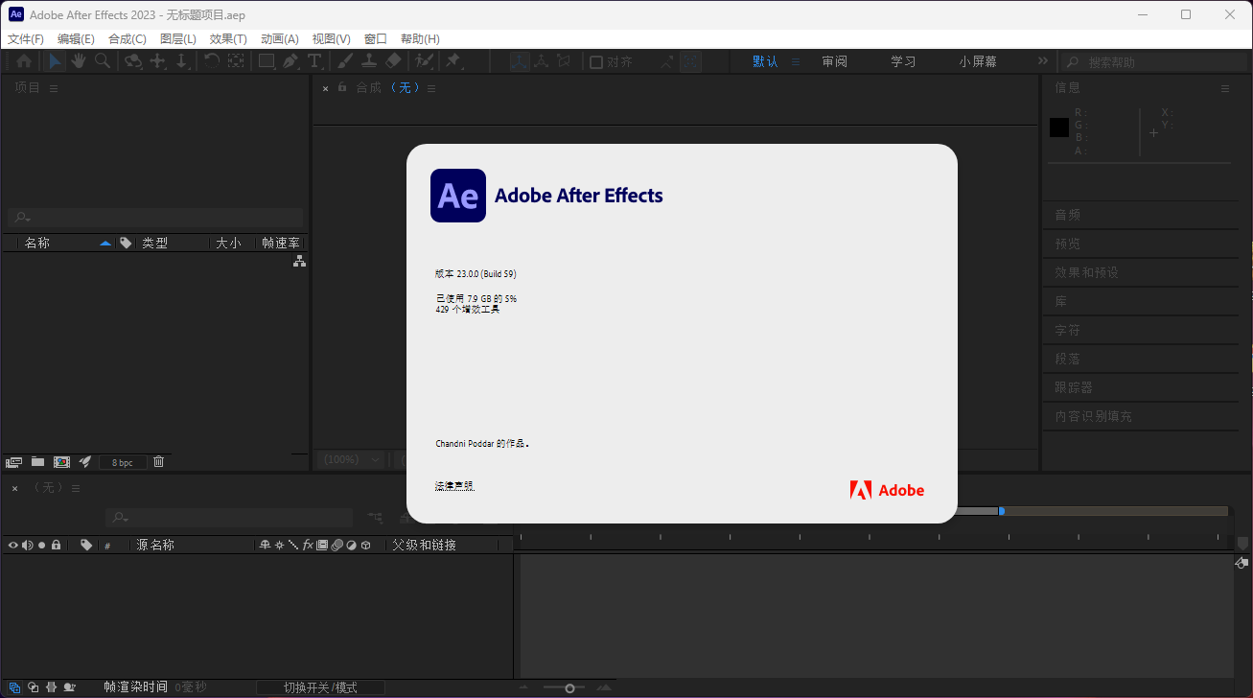The height and width of the screenshot is (698, 1253).
Task: Select the Orbit camera tool
Action: (133, 61)
